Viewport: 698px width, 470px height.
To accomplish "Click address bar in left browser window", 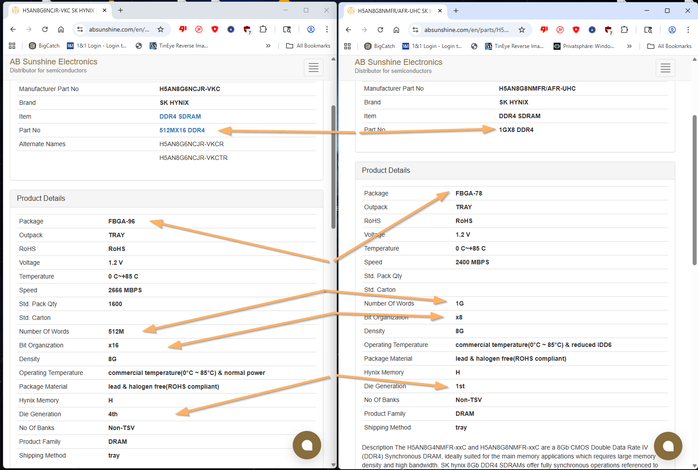I will [x=119, y=29].
